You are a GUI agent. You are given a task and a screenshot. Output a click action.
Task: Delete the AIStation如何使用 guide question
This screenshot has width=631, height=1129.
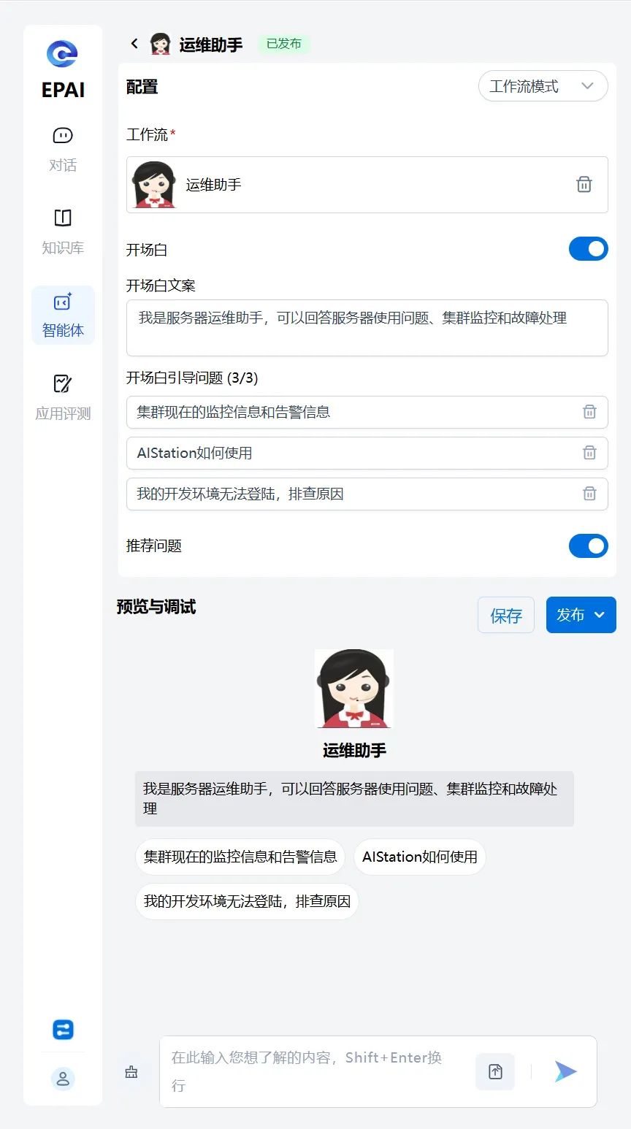[x=589, y=453]
